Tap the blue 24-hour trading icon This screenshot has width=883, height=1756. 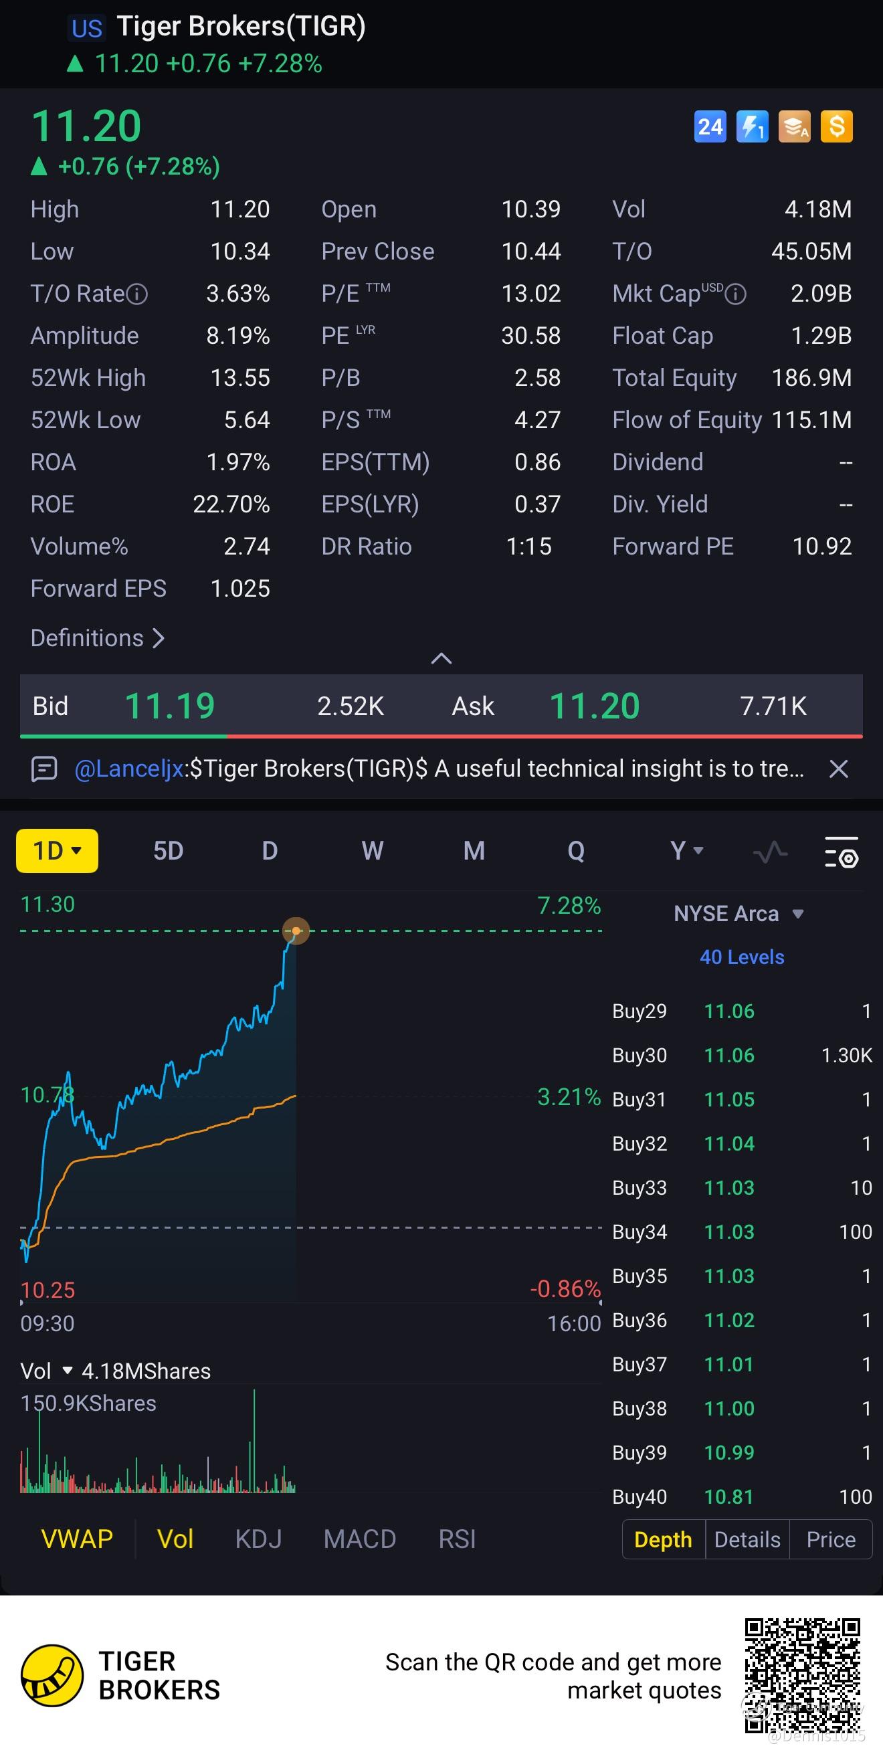point(710,127)
